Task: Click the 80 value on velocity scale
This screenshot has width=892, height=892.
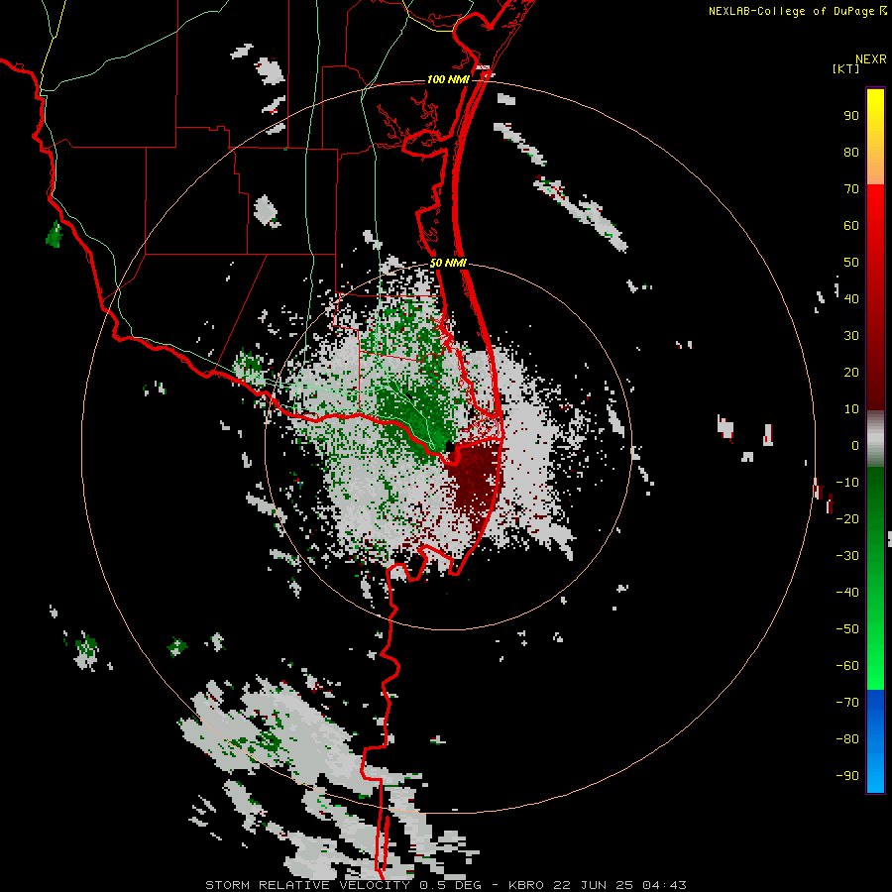Action: [x=851, y=153]
